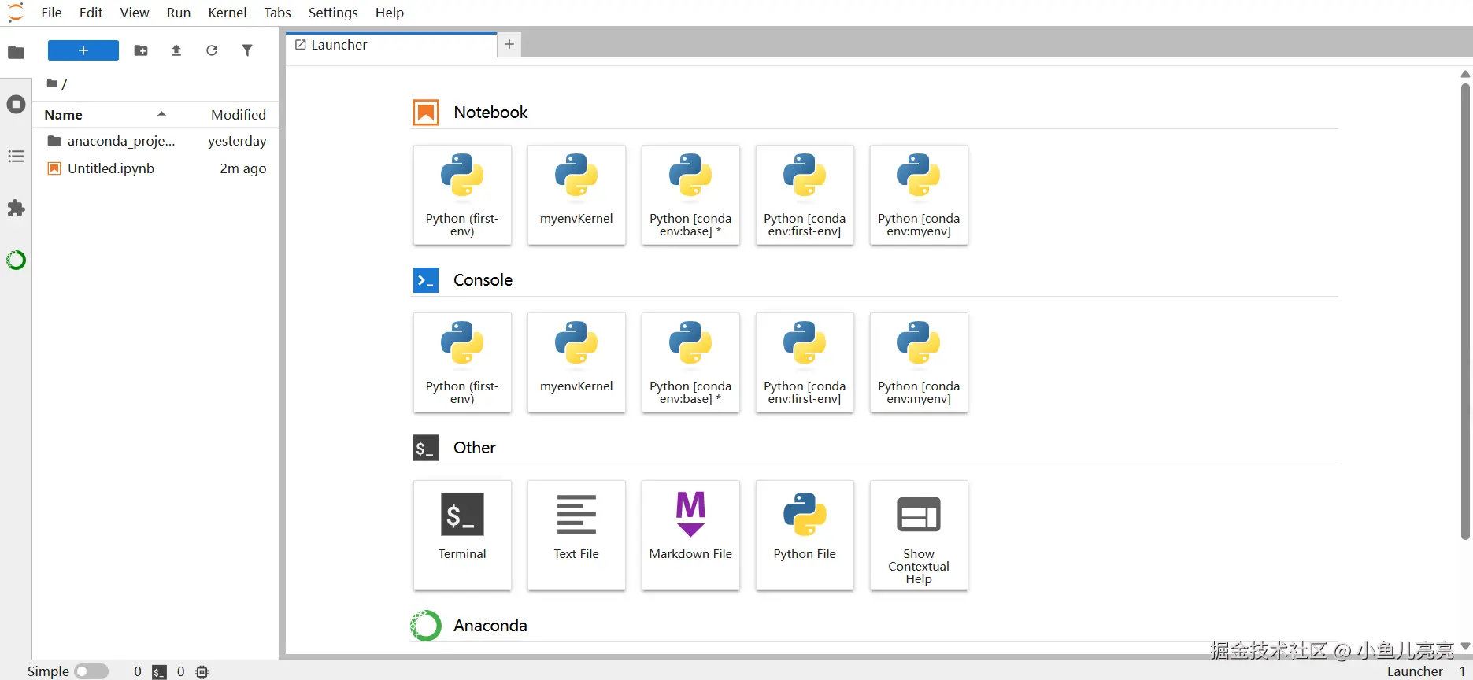Image resolution: width=1473 pixels, height=680 pixels.
Task: Launch a Terminal from Other section
Action: point(462,534)
